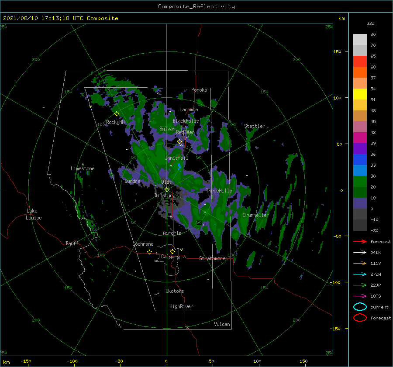Image resolution: width=393 pixels, height=367 pixels.
Task: Click the dBZ scale heading
Action: (x=370, y=23)
